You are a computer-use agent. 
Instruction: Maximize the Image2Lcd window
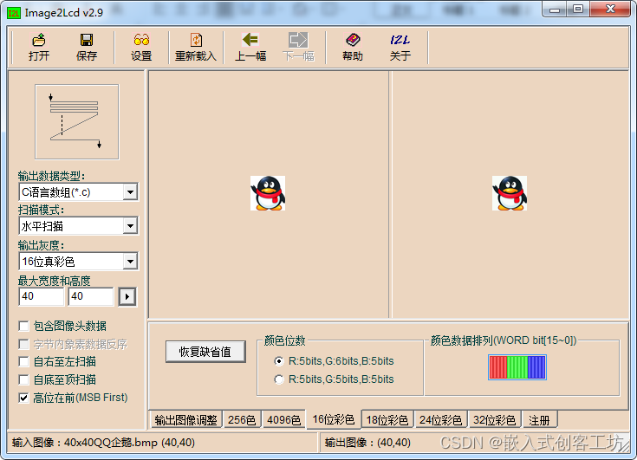tap(578, 10)
